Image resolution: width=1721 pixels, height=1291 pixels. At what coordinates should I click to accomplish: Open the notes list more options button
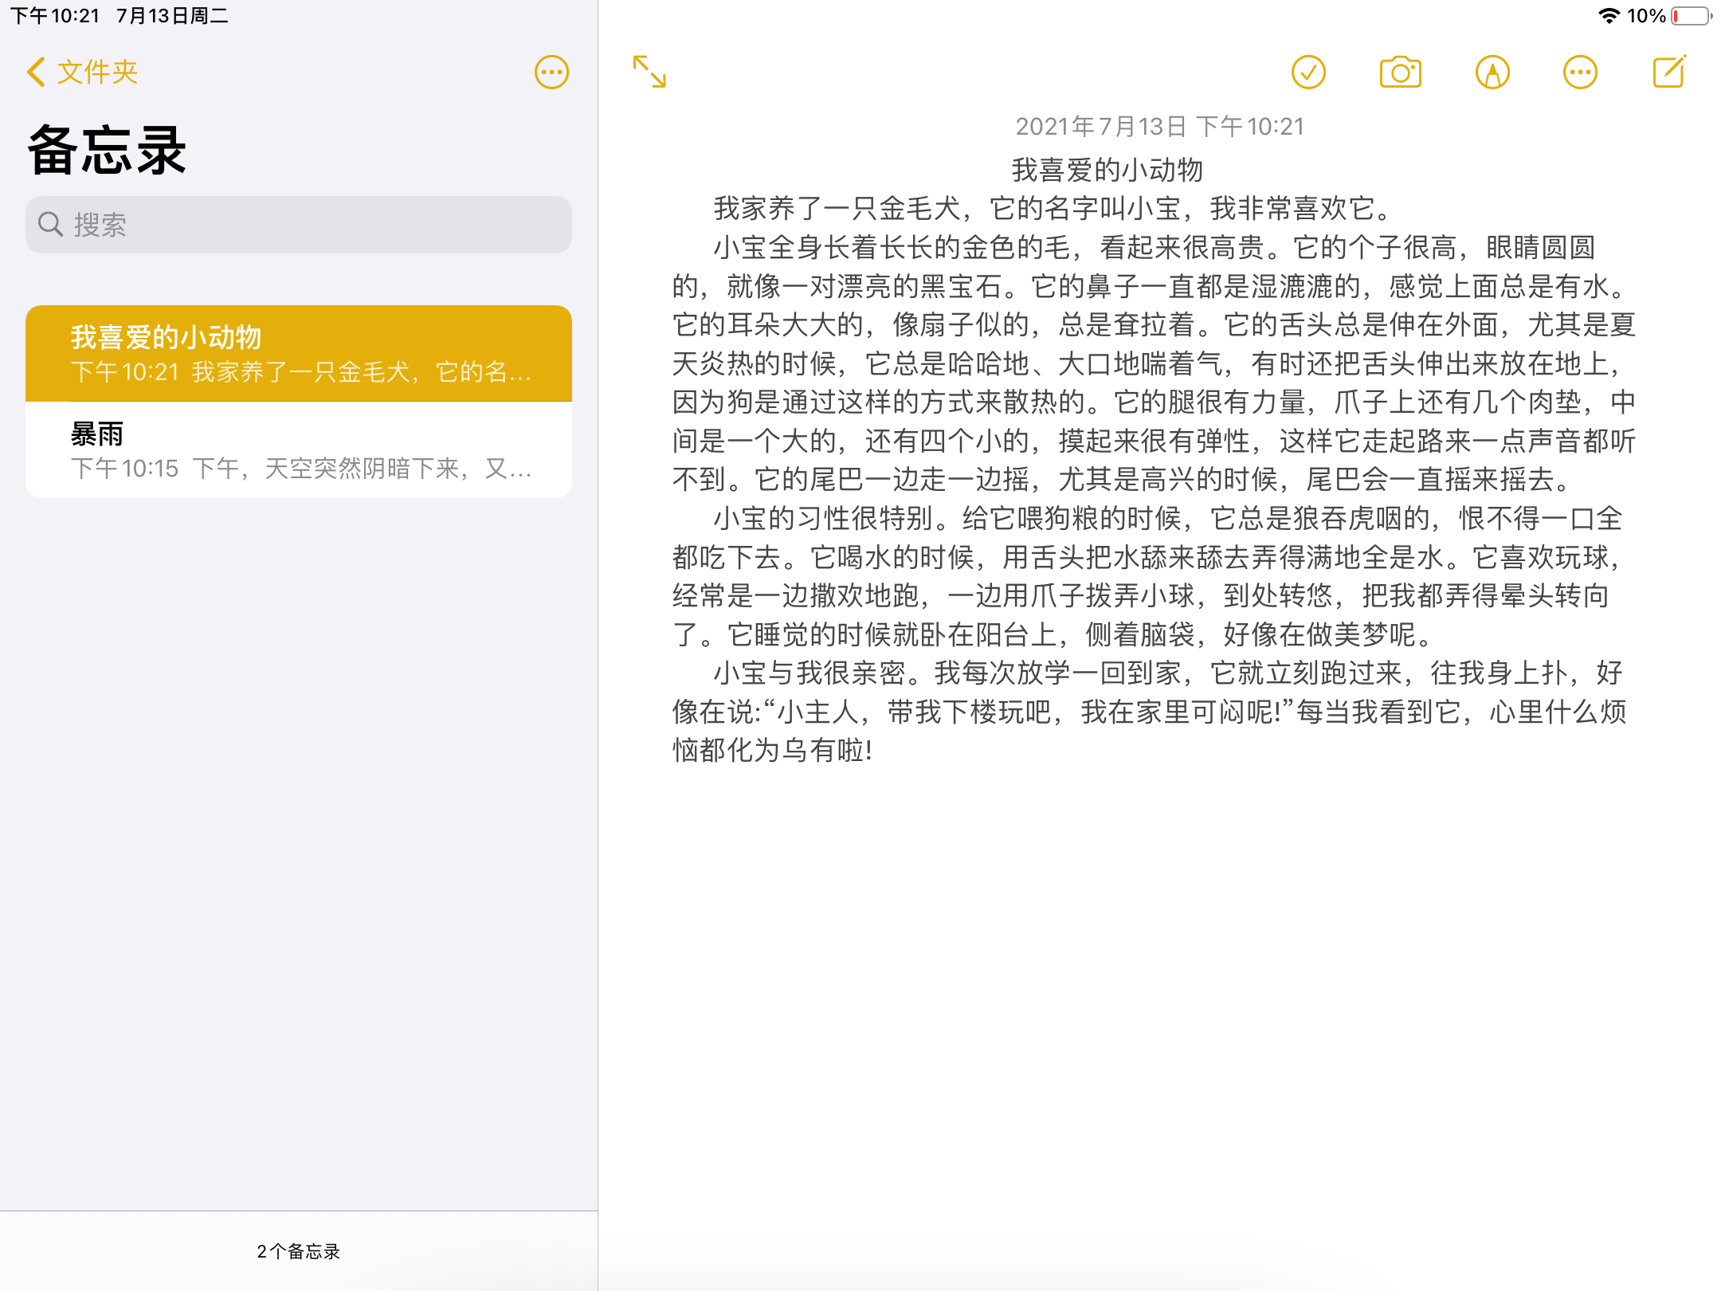(x=551, y=73)
